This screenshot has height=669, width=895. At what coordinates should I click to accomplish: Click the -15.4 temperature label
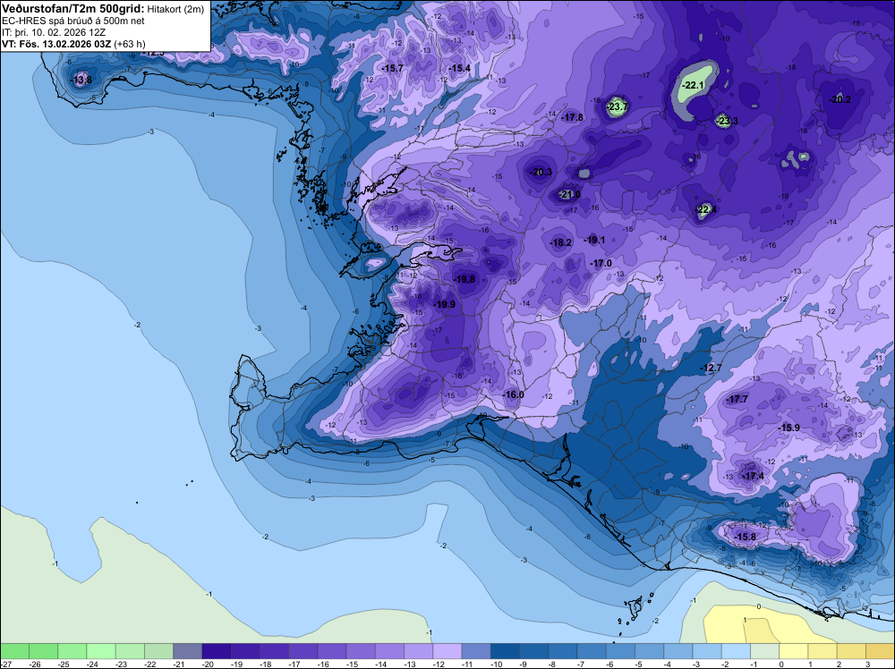tap(459, 69)
